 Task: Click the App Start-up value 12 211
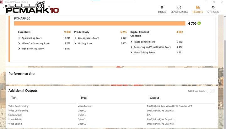[x=67, y=38]
